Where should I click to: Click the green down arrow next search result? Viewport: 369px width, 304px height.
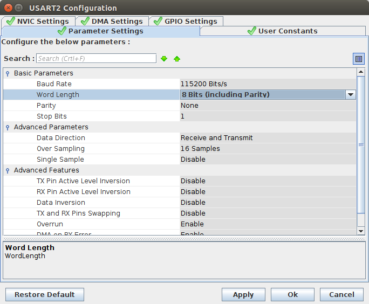(x=164, y=59)
